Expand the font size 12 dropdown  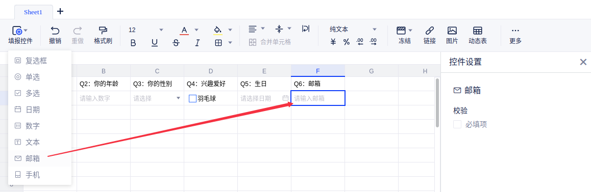161,30
